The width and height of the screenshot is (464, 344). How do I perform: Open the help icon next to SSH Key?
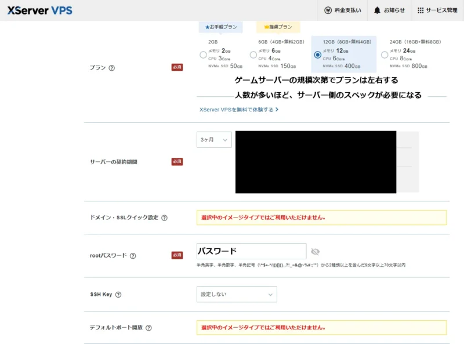[x=117, y=294]
